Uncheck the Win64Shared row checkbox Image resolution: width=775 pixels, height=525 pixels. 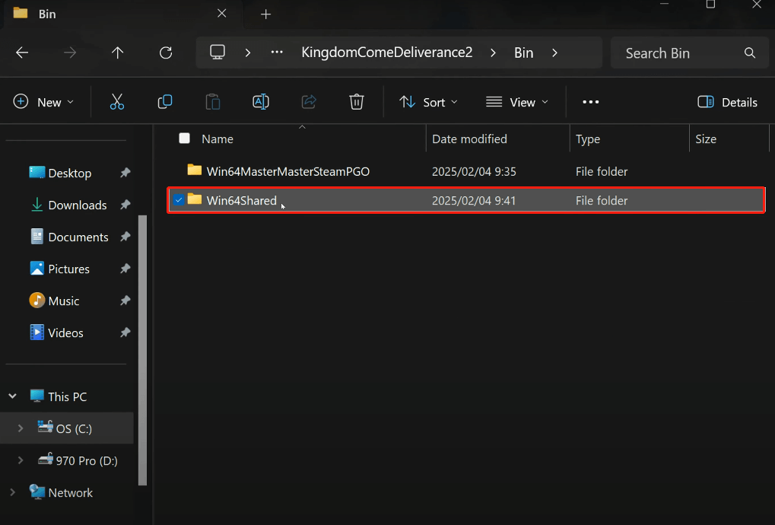point(179,199)
